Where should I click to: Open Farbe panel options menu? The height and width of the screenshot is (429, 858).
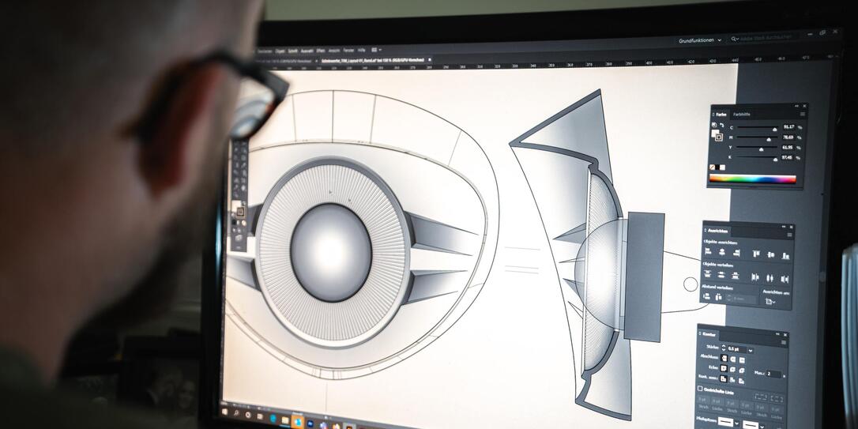pos(802,114)
